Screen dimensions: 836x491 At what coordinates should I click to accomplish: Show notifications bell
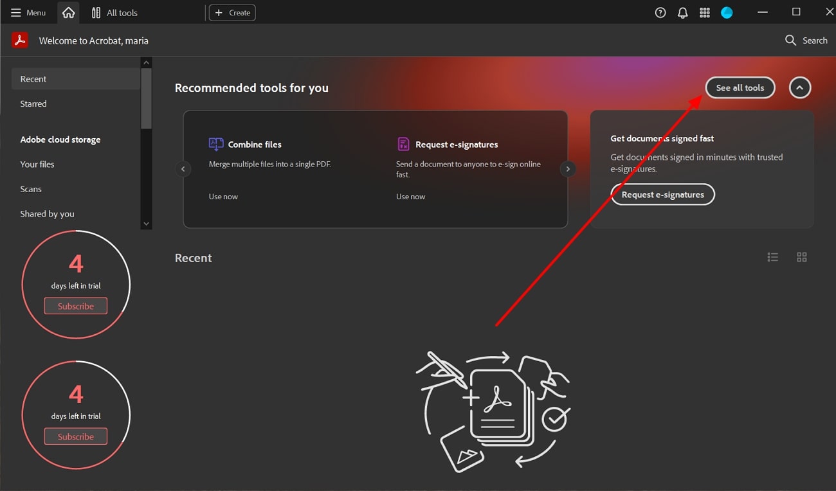click(683, 13)
